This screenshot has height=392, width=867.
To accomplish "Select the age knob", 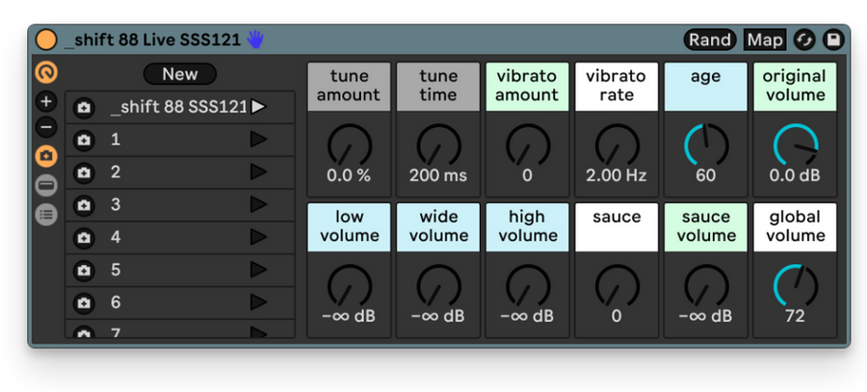I will click(706, 145).
